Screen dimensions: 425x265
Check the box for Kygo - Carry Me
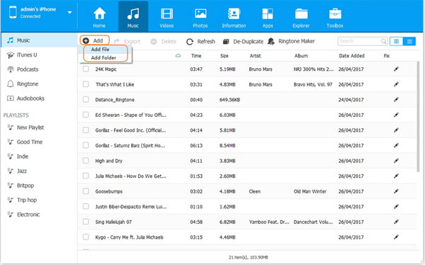pos(86,237)
